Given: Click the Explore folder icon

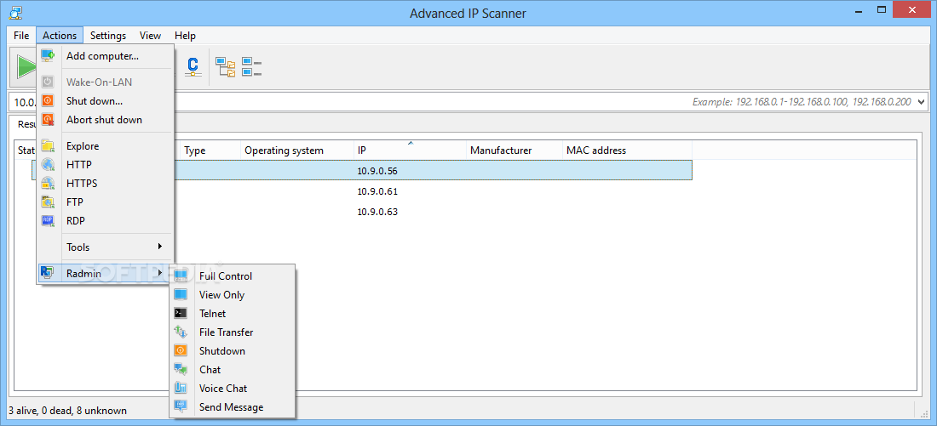Looking at the screenshot, I should 48,146.
